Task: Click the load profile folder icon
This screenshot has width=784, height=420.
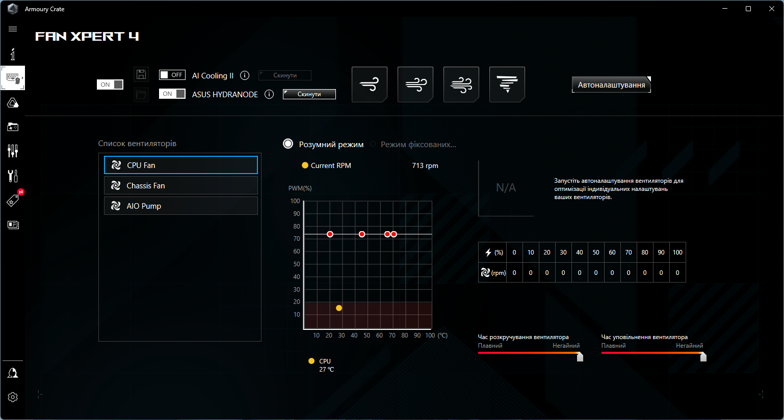Action: [141, 95]
